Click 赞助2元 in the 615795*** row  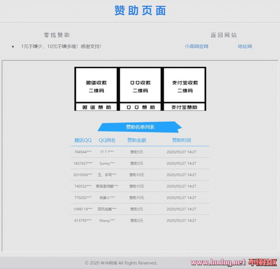coord(137,221)
